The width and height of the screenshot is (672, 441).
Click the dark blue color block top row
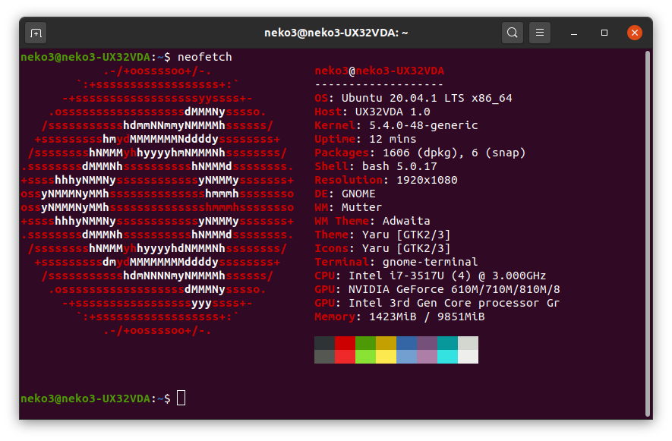tap(407, 343)
